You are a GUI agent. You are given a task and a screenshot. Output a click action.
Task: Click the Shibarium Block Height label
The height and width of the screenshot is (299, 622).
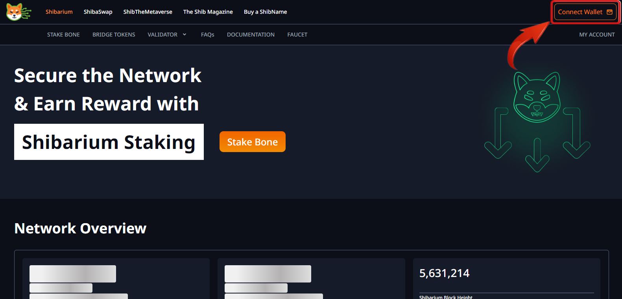(446, 297)
